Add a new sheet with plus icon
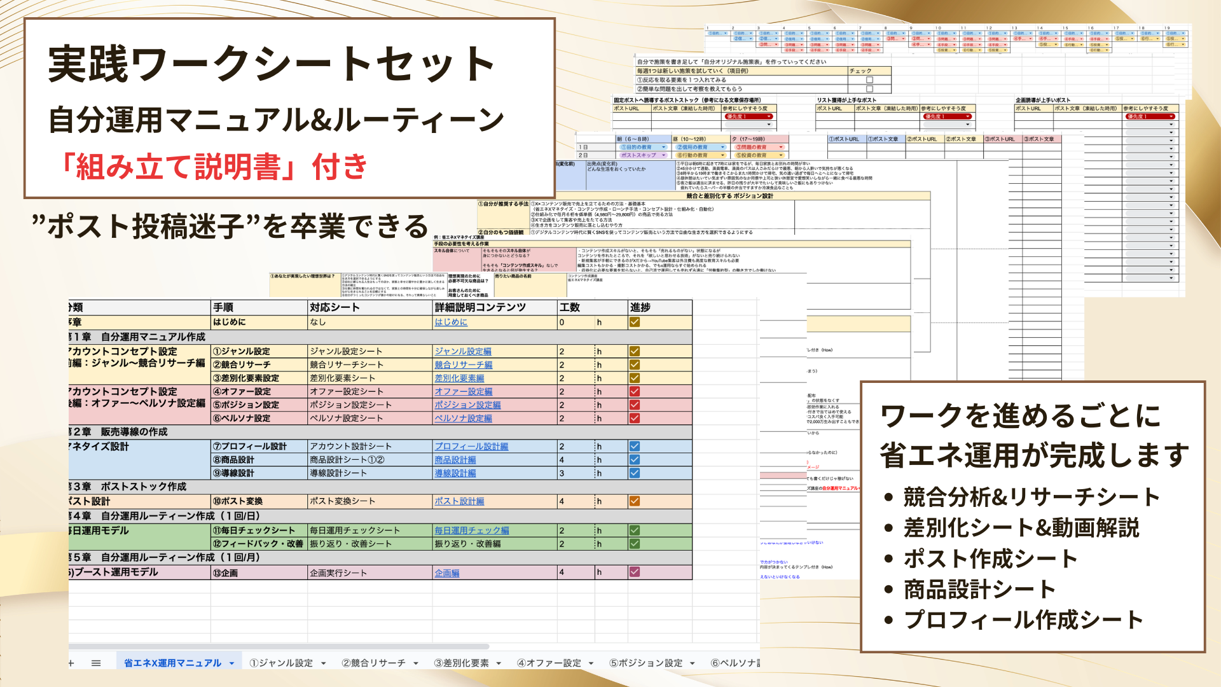The height and width of the screenshot is (687, 1221). [x=71, y=663]
